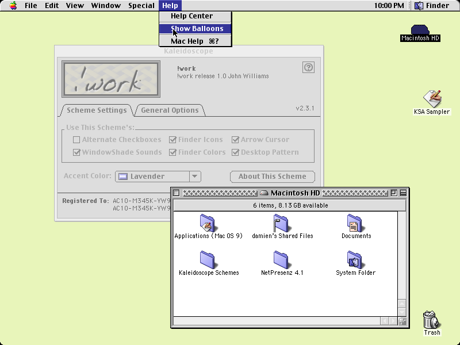Switch to the General Options tab

coord(170,110)
